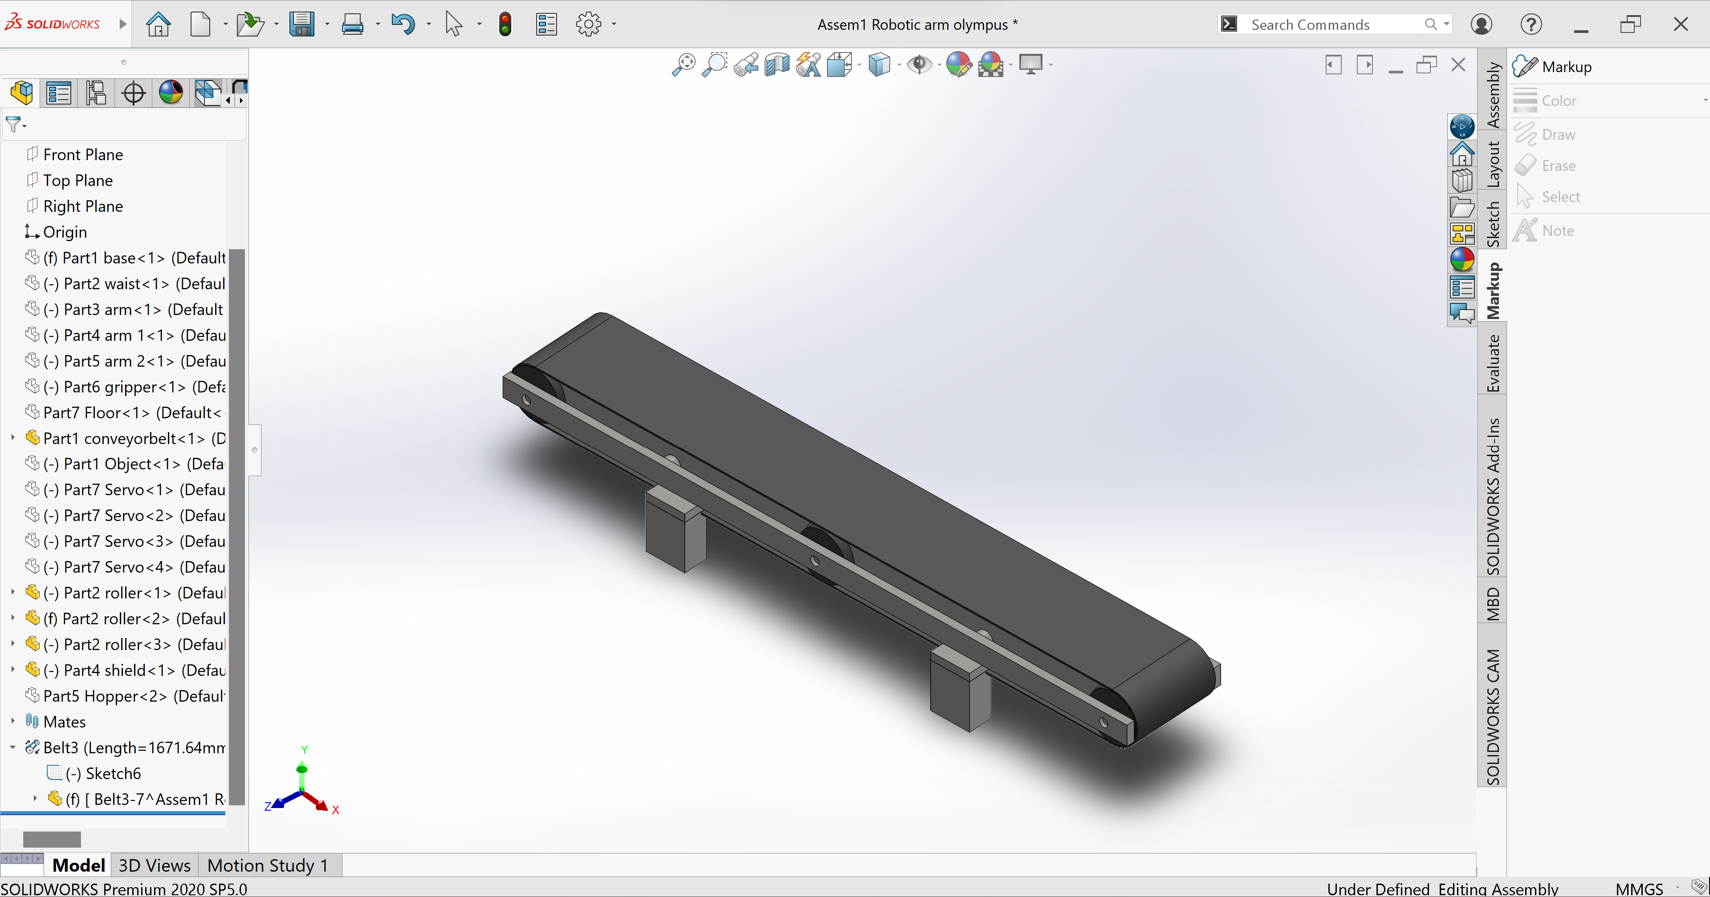Image resolution: width=1710 pixels, height=897 pixels.
Task: Click the Previous View icon
Action: (746, 65)
